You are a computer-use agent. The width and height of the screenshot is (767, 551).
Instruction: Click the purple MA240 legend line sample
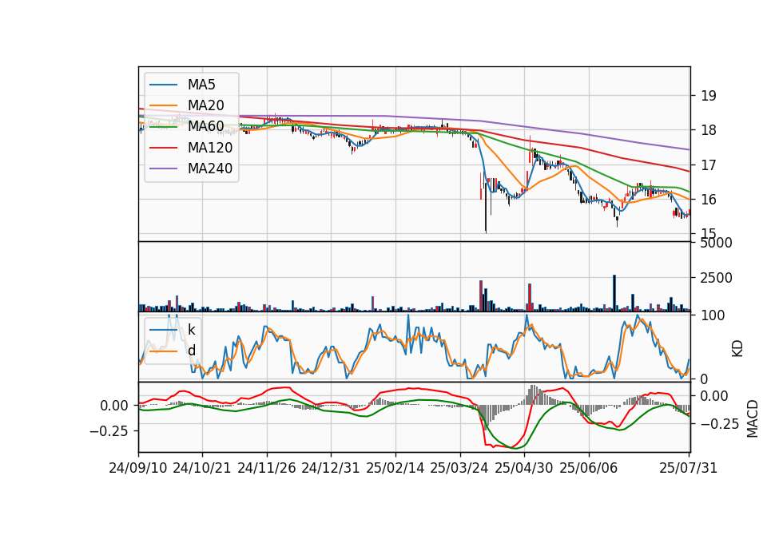163,168
